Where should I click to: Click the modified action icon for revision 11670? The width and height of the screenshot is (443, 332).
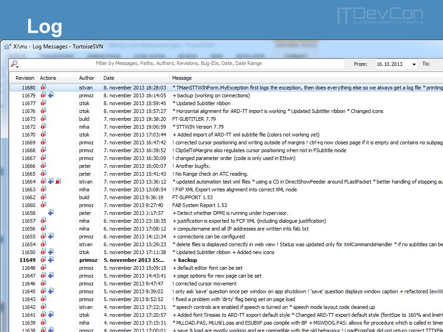[x=43, y=134]
